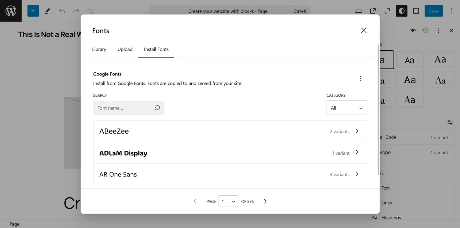
Task: Click the Page breadcrumb in footer
Action: point(14,224)
